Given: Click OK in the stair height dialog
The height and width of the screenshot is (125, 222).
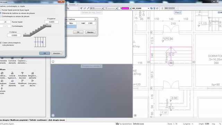Looking at the screenshot, I should tap(45, 53).
